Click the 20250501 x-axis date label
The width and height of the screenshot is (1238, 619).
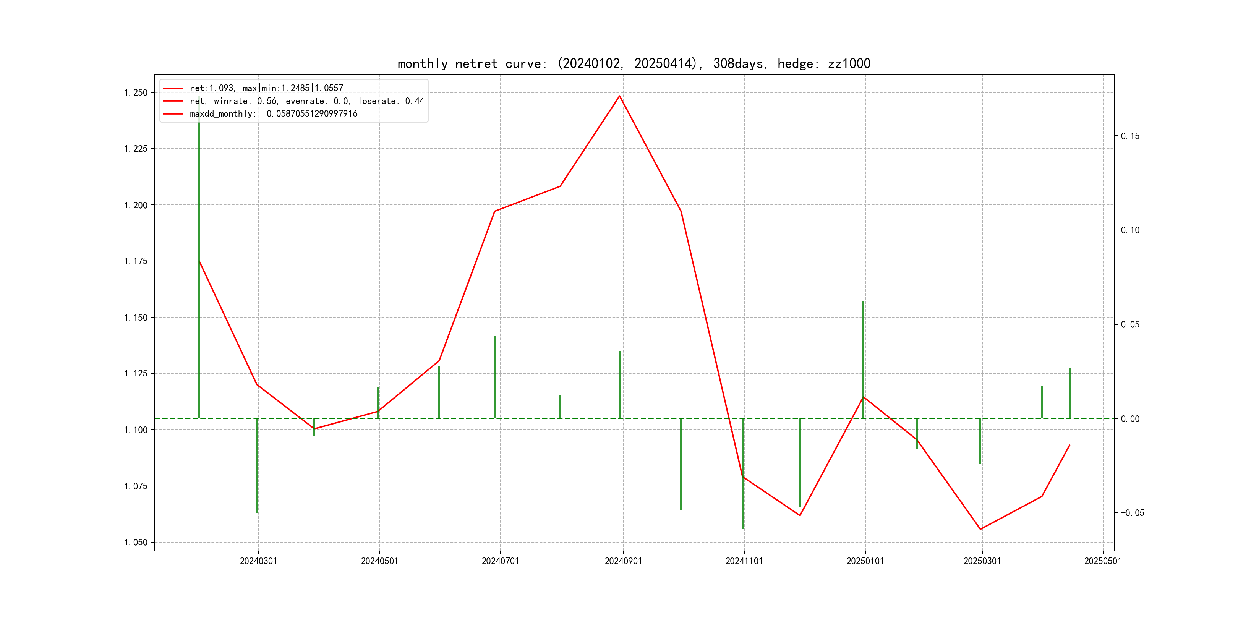point(1102,561)
